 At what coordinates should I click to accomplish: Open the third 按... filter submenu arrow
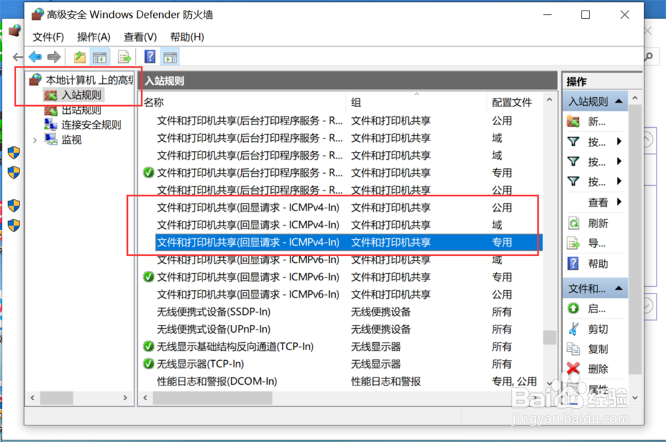pyautogui.click(x=619, y=181)
